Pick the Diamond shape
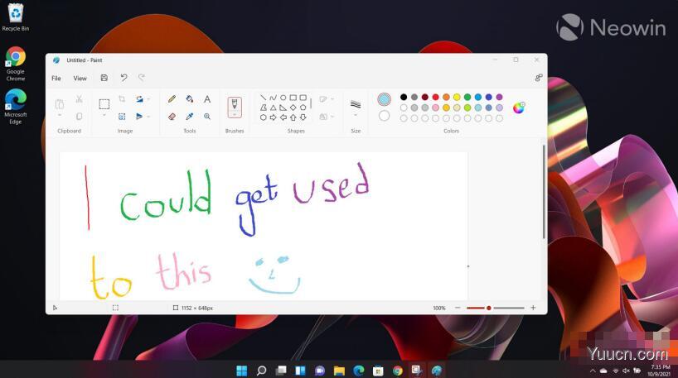 pos(293,108)
